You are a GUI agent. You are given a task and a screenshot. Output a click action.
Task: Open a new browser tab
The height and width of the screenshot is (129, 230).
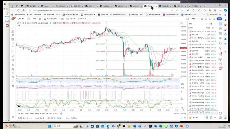coord(205,6)
